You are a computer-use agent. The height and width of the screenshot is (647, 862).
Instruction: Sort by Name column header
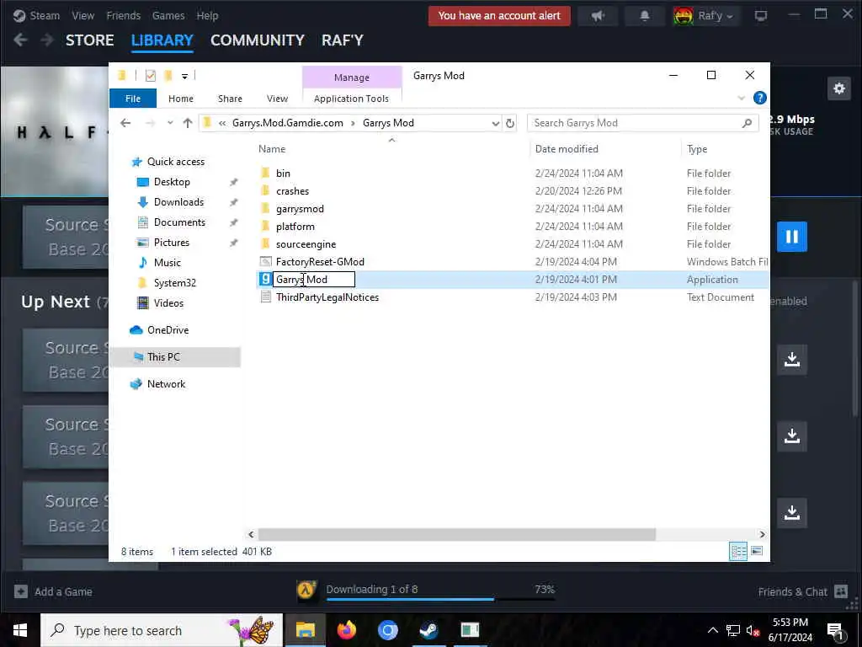[272, 149]
